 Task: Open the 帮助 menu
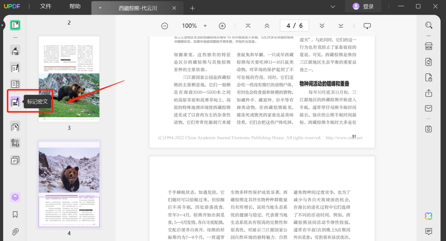(75, 6)
